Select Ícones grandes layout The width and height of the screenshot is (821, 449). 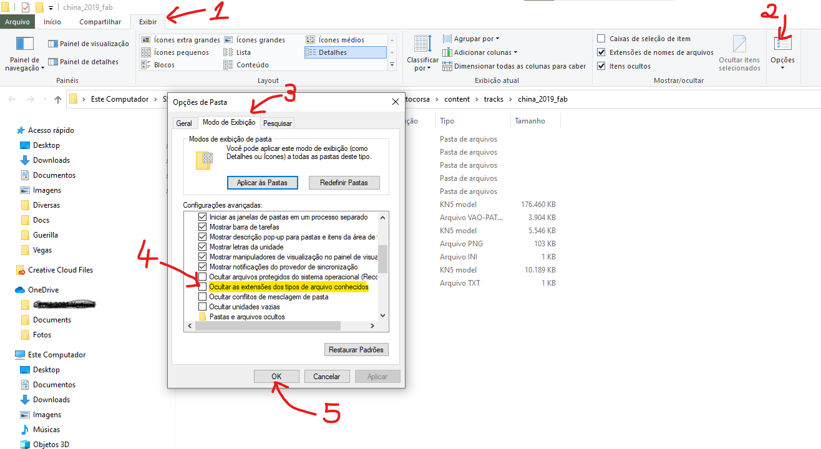tap(254, 40)
